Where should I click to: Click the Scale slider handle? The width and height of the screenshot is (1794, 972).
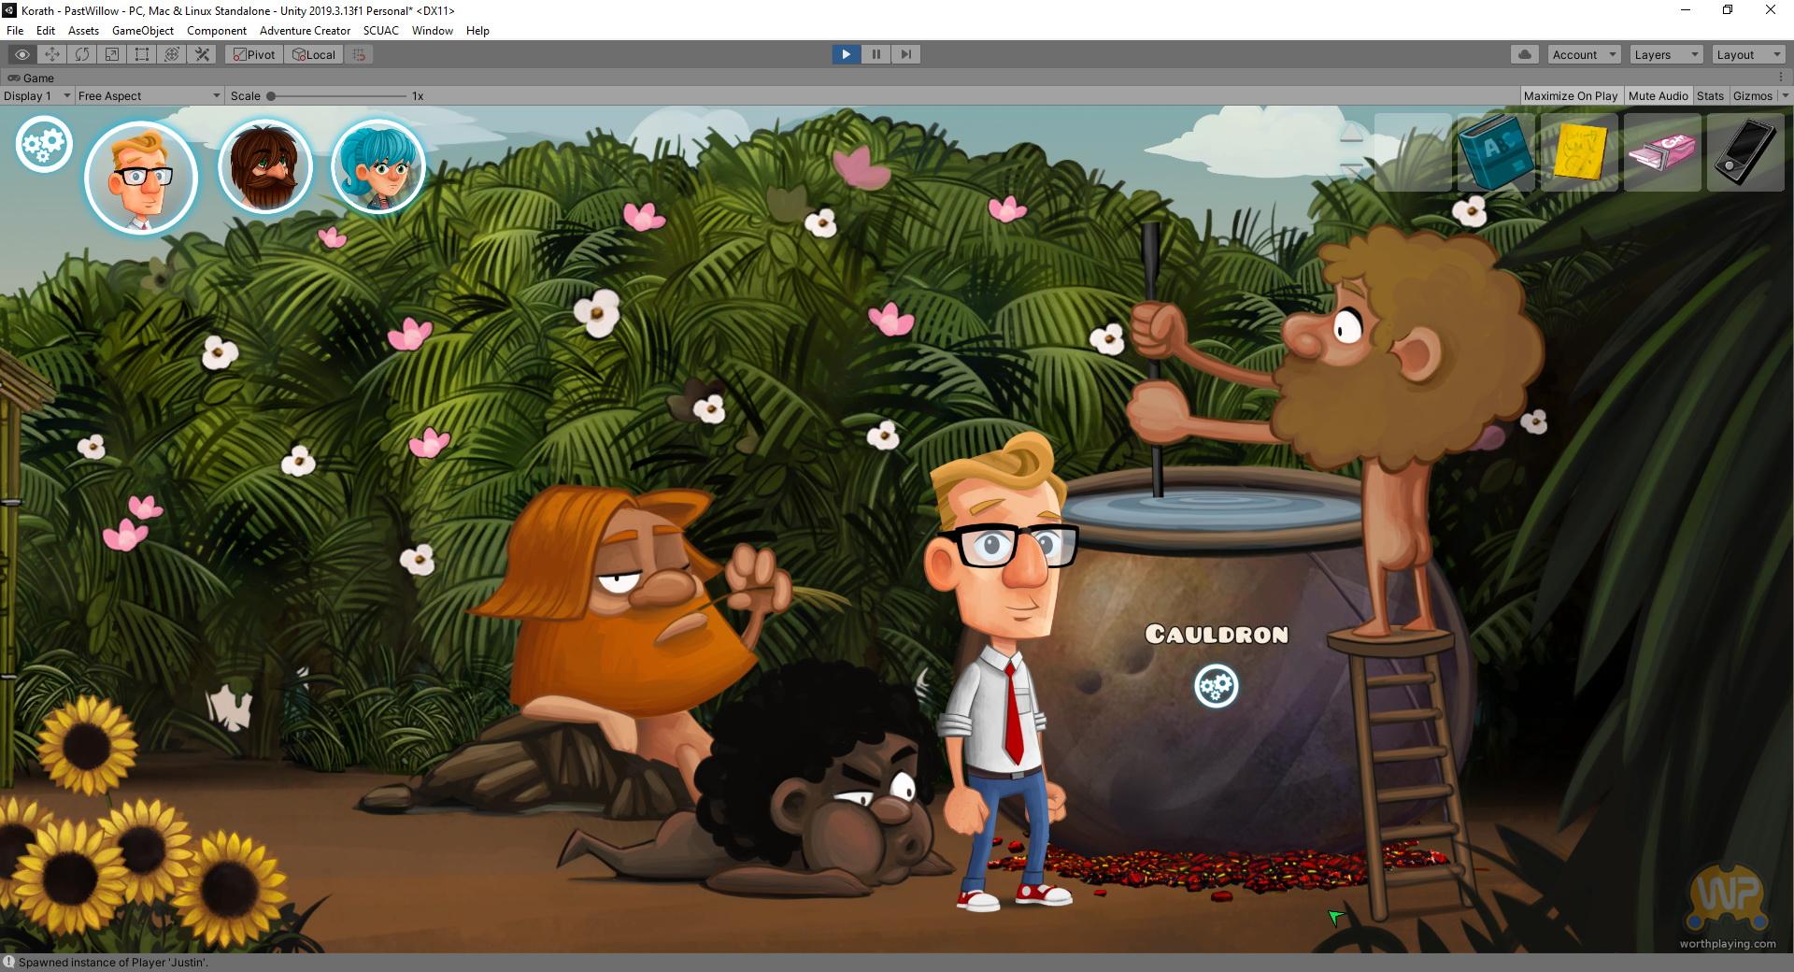(x=271, y=95)
